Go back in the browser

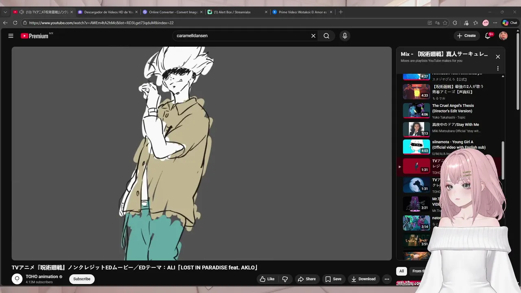(5, 23)
